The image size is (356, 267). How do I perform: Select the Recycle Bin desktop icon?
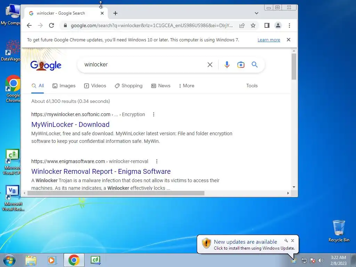tap(339, 231)
